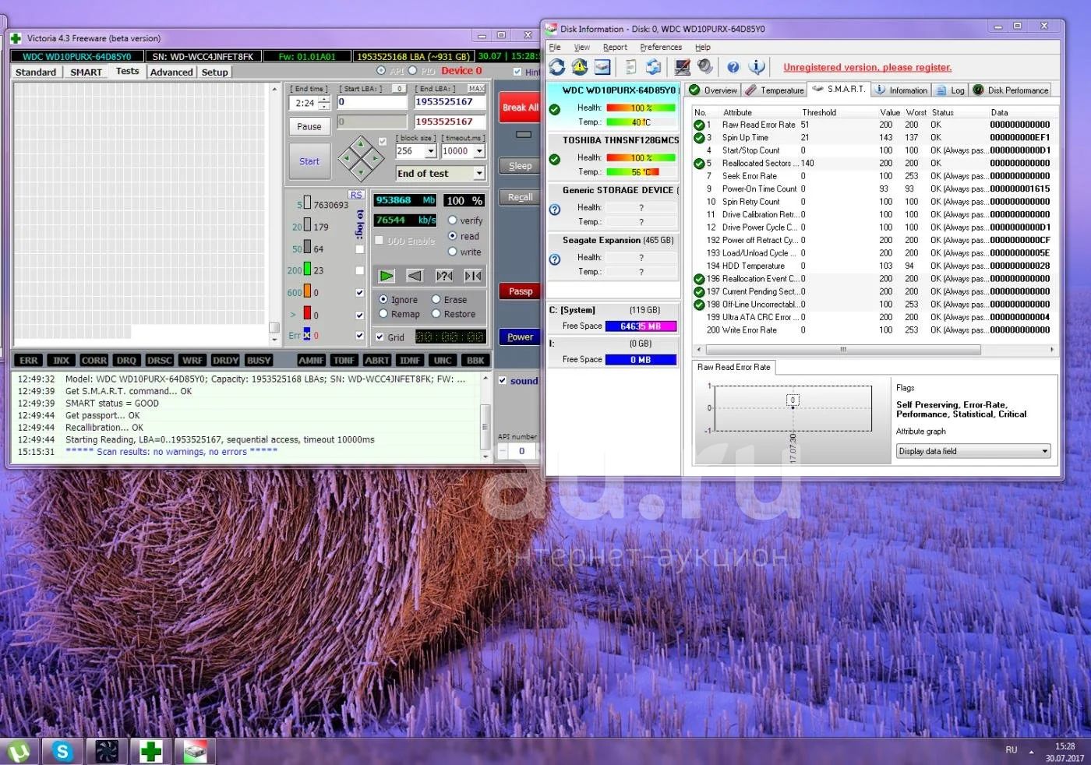Open the File menu in Disk Information
This screenshot has height=765, width=1091.
tap(555, 48)
